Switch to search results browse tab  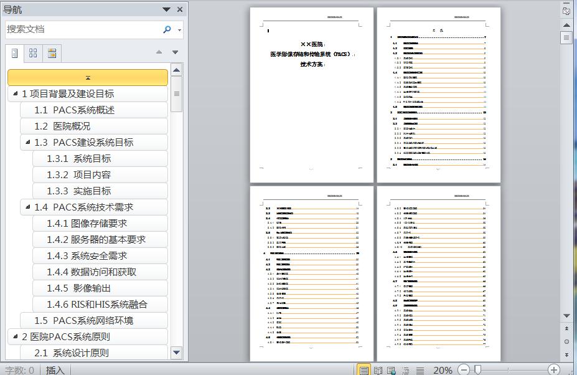(x=52, y=54)
